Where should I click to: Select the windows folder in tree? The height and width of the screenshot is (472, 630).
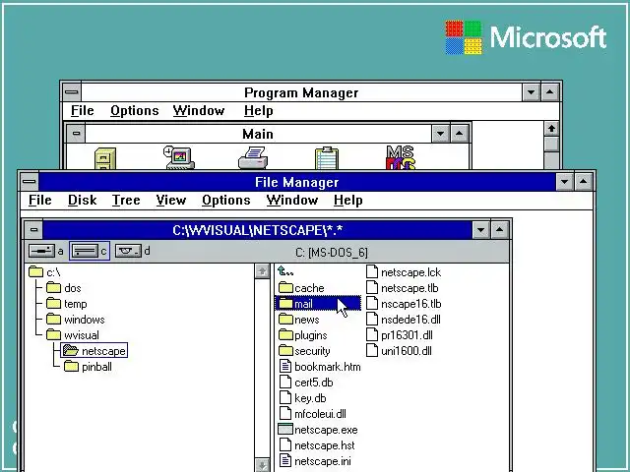coord(75,320)
